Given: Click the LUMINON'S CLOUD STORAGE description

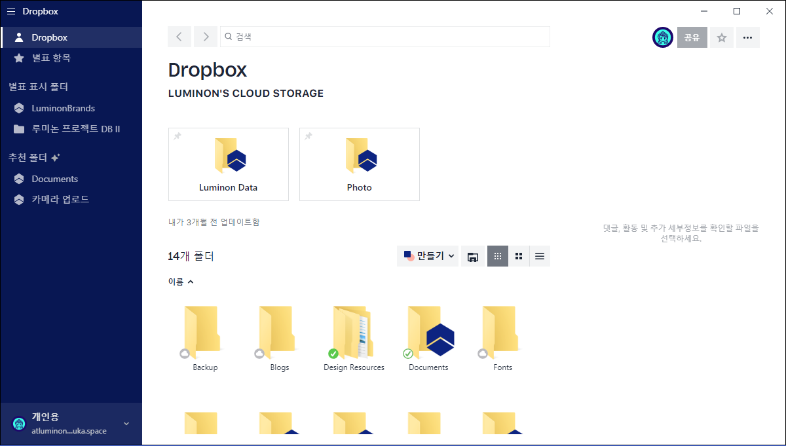Looking at the screenshot, I should click(x=246, y=94).
